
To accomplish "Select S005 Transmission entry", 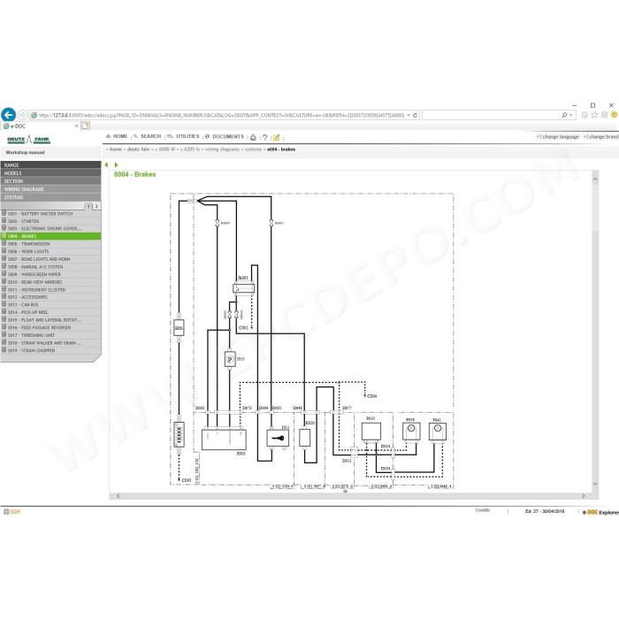I will [50, 243].
